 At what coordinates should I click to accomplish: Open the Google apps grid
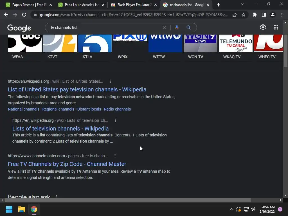coord(276,27)
